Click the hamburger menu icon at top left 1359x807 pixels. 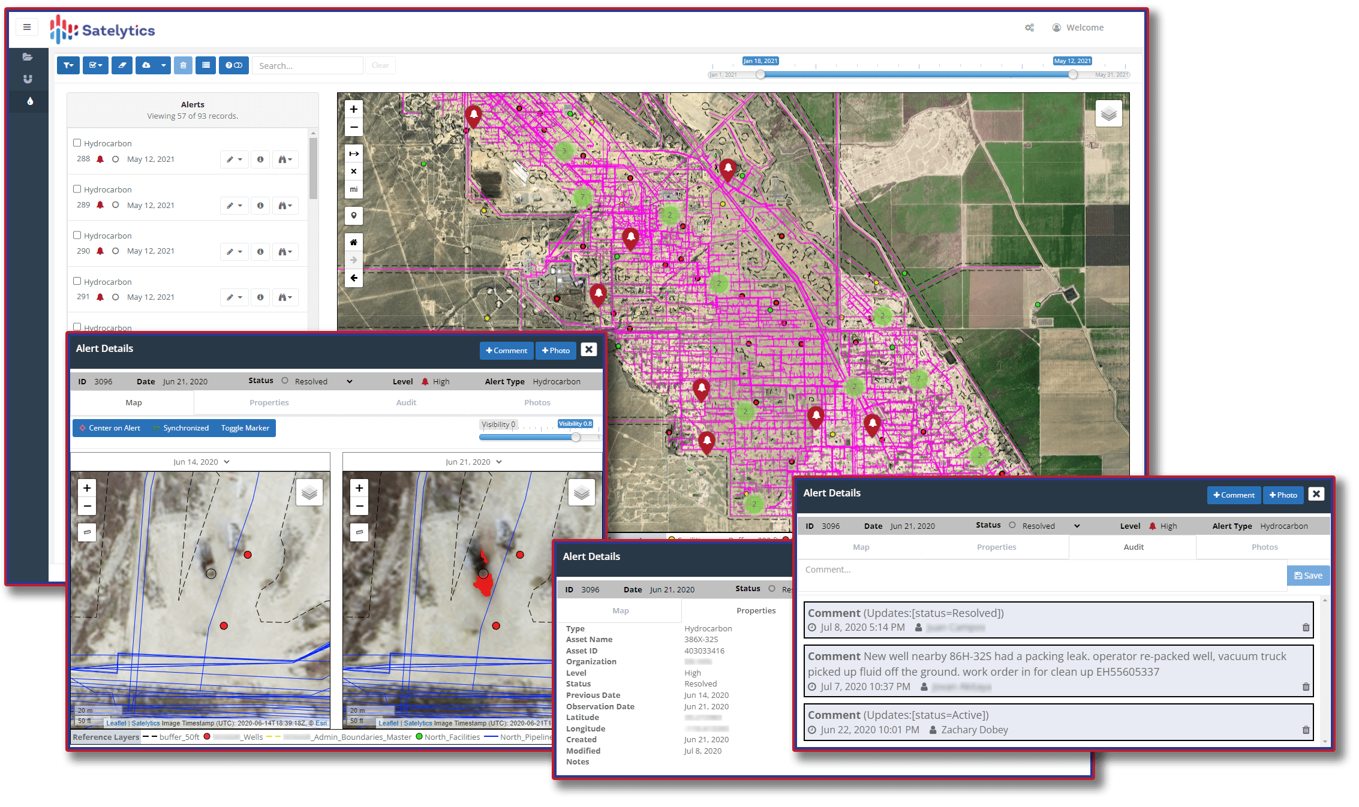[x=27, y=27]
